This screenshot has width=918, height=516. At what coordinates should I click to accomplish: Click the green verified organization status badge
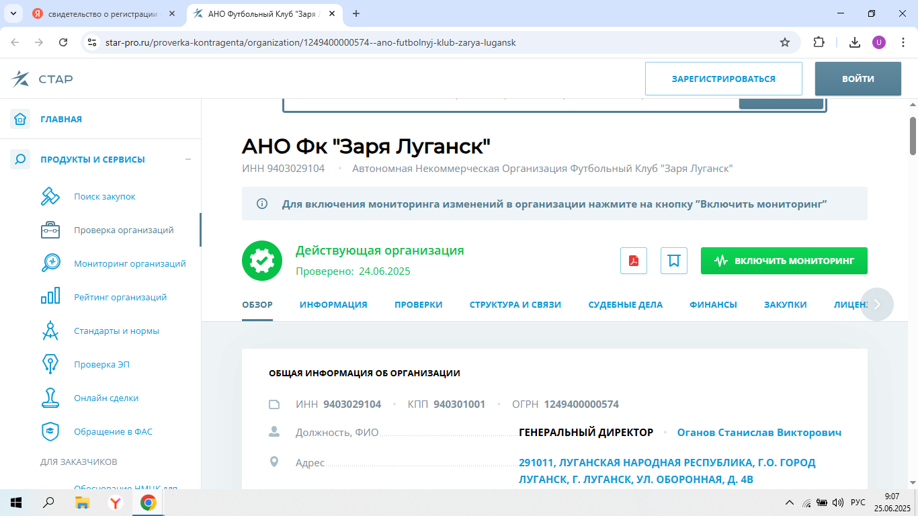262,261
